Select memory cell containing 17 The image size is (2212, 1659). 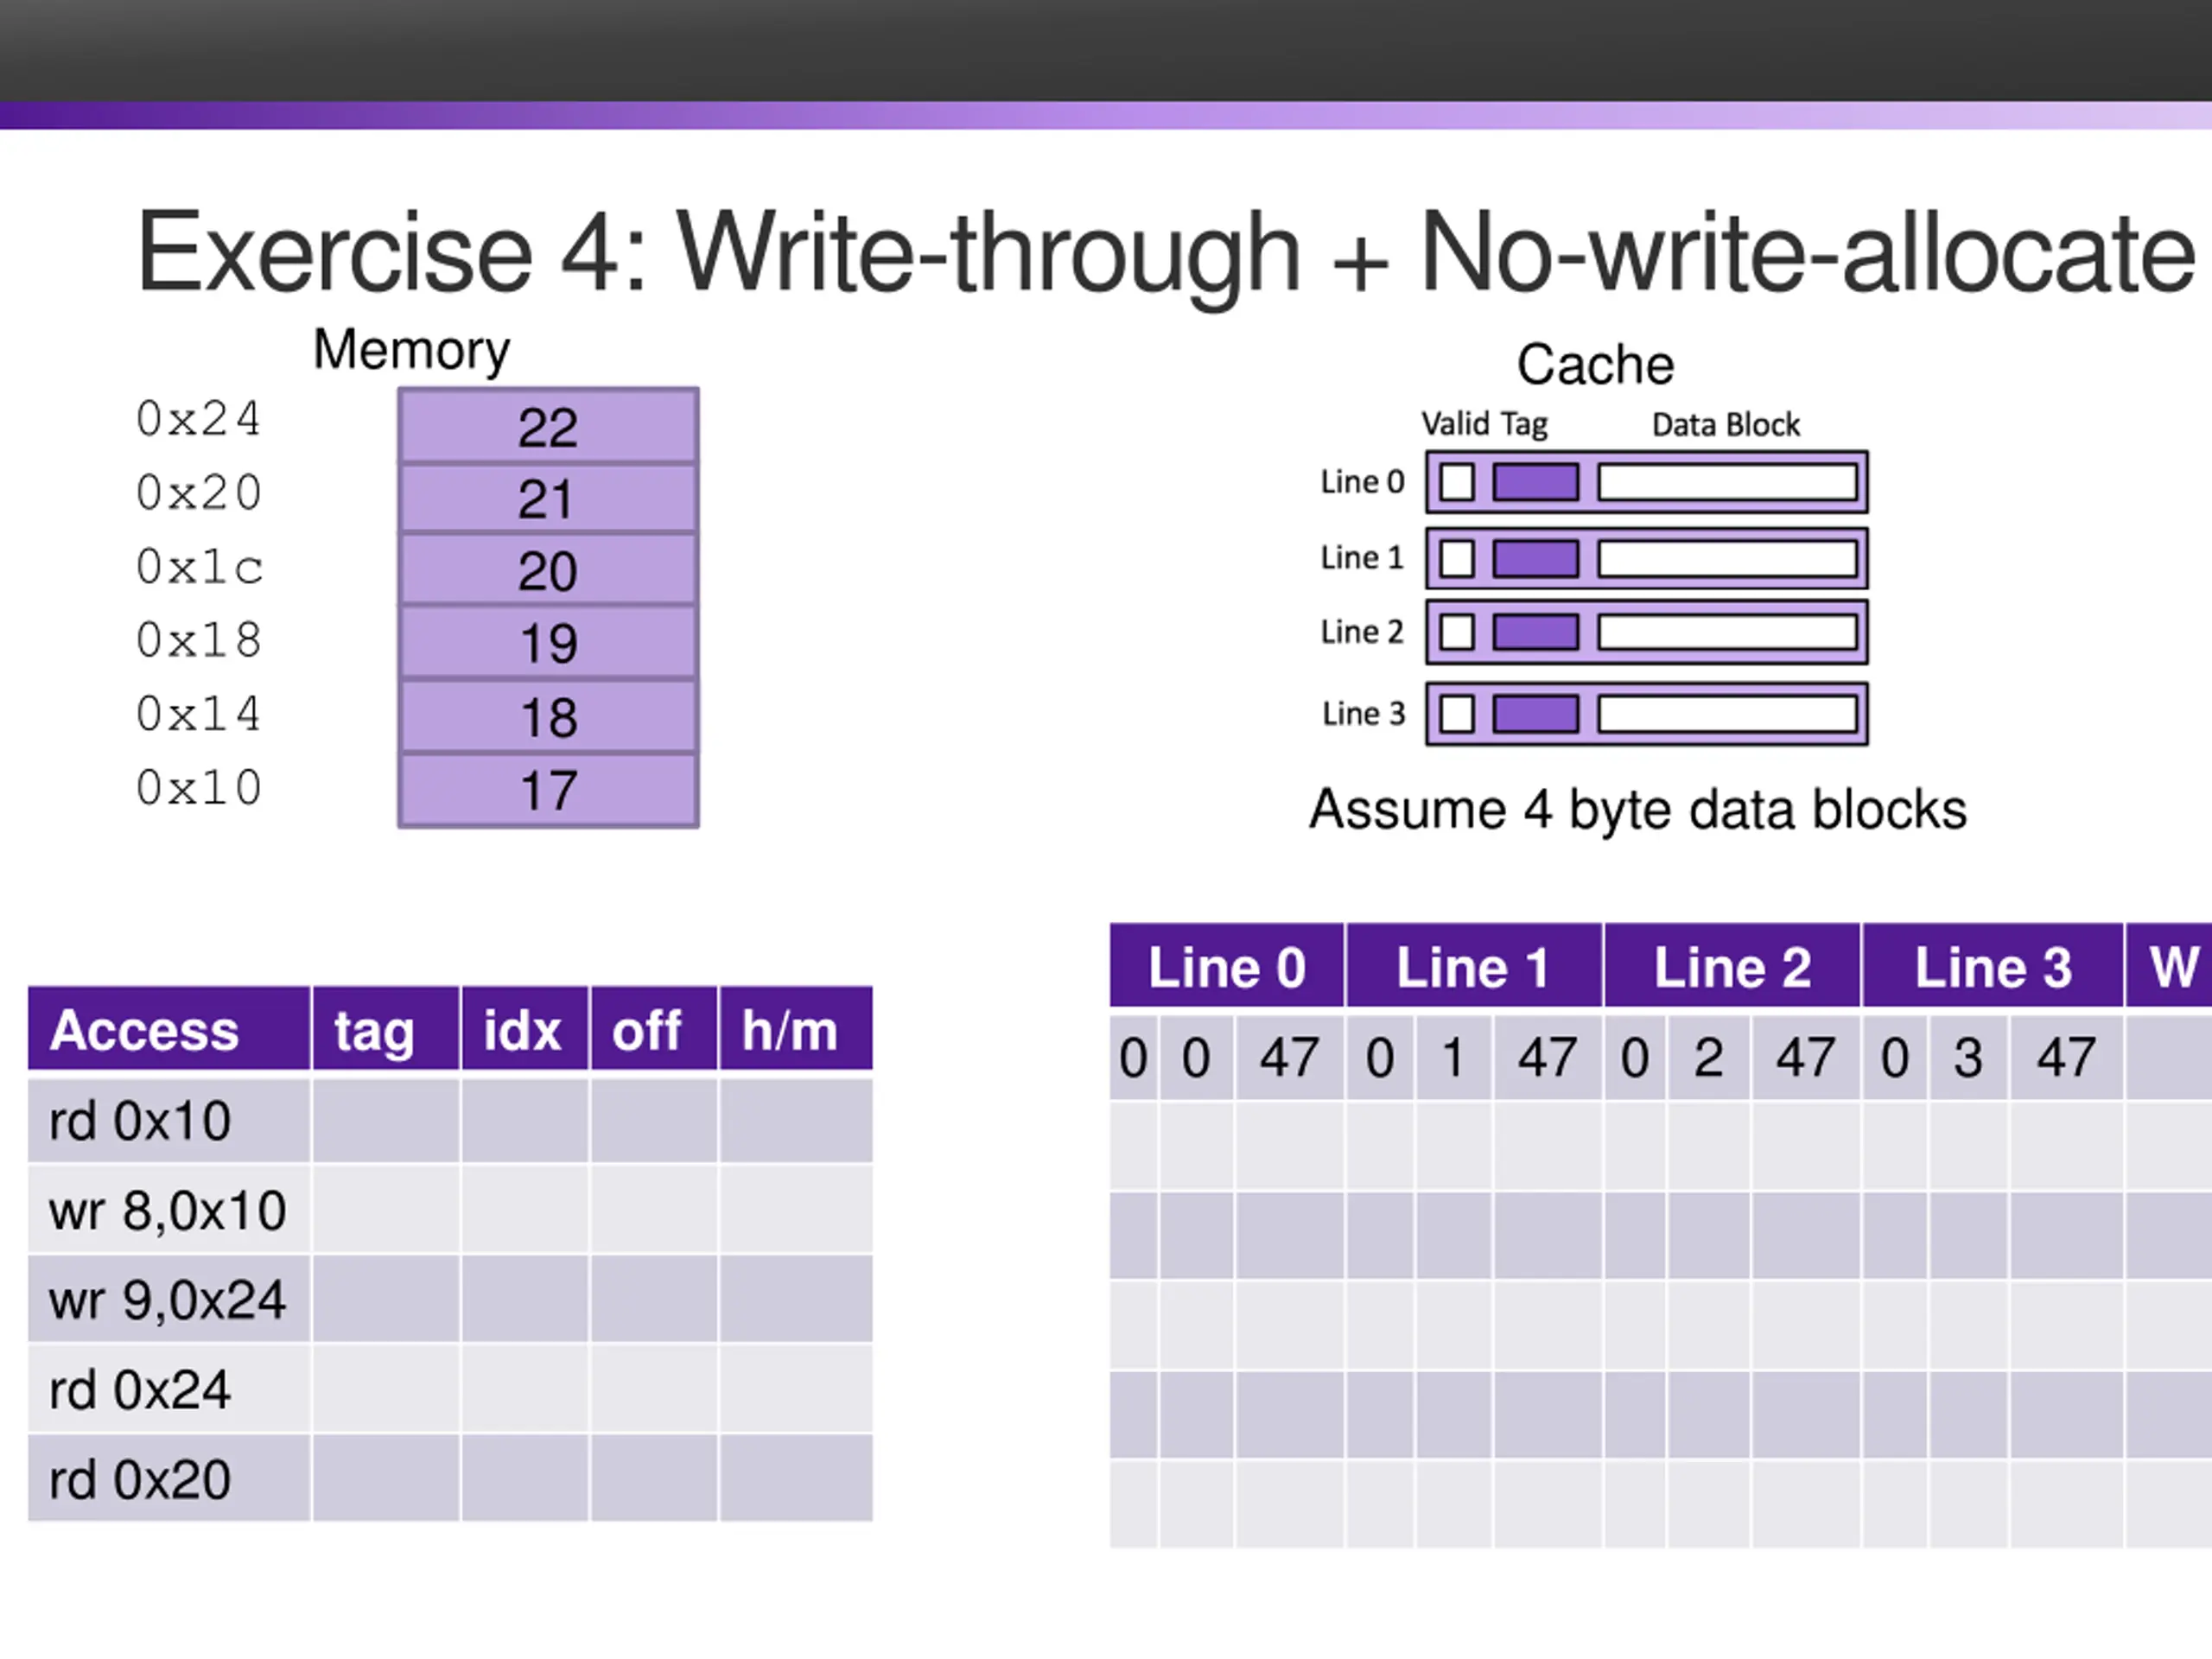[x=548, y=790]
